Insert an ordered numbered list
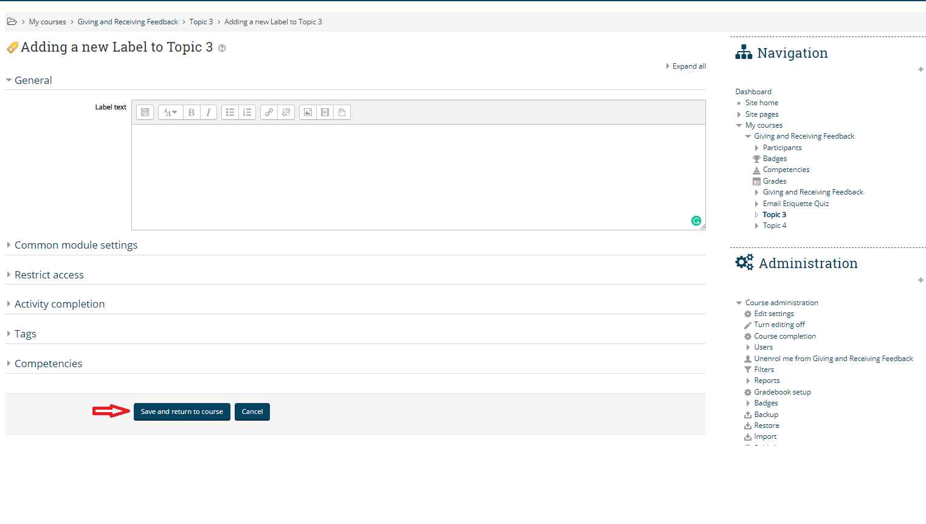The width and height of the screenshot is (926, 524). pyautogui.click(x=247, y=112)
